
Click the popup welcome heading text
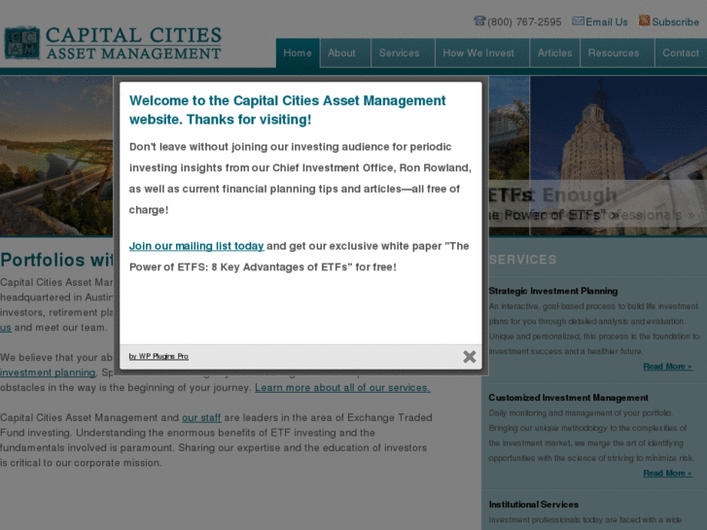[x=287, y=110]
